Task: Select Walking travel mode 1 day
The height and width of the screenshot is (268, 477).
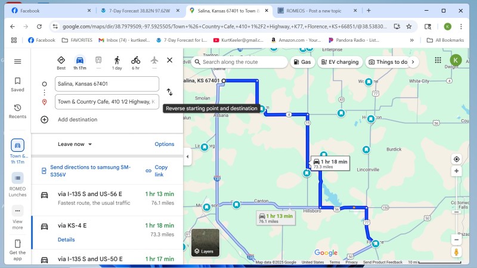Action: [x=117, y=63]
